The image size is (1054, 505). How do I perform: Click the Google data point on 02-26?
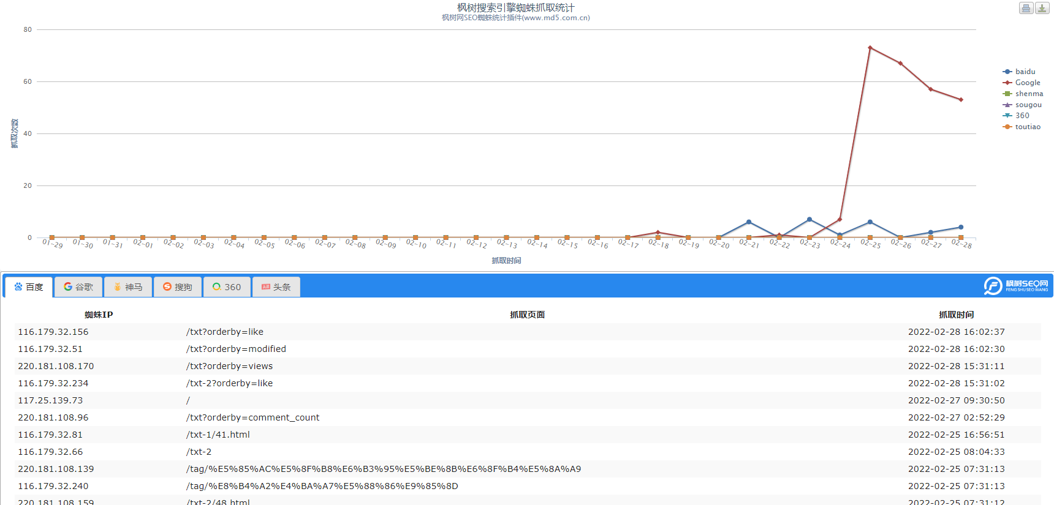900,63
